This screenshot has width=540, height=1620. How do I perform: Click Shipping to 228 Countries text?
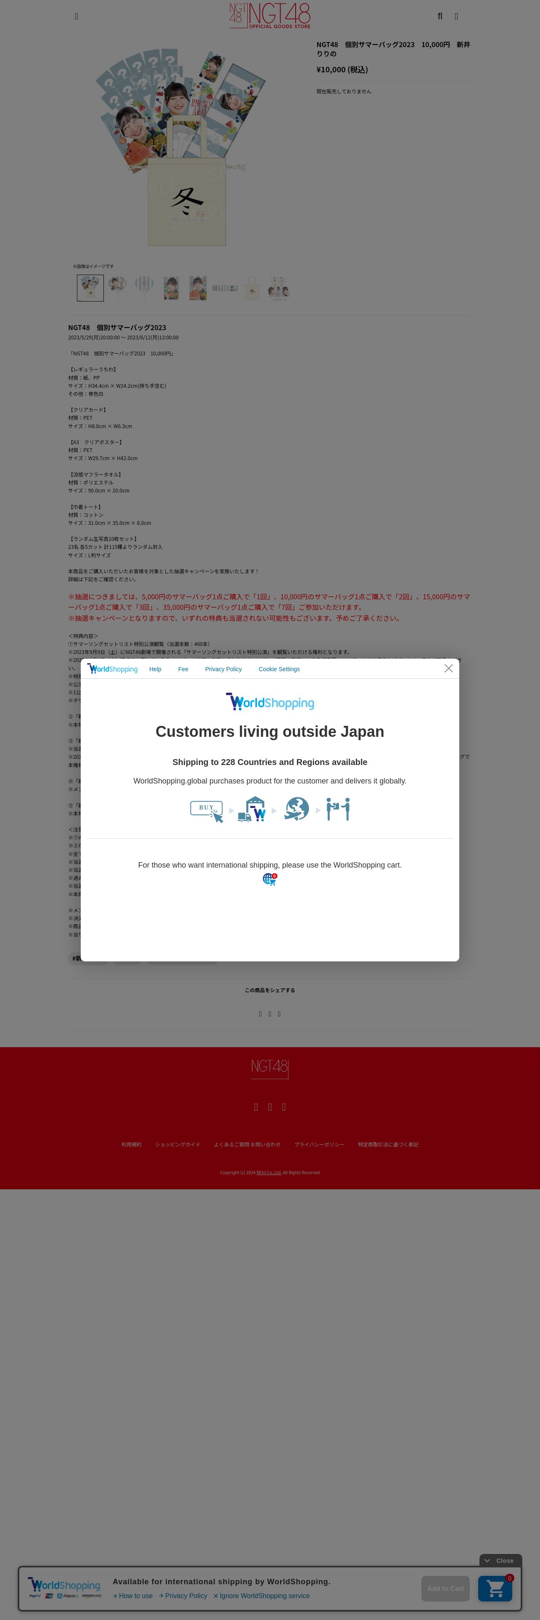pyautogui.click(x=270, y=762)
